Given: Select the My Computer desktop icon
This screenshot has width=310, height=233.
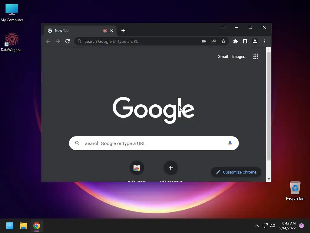Looking at the screenshot, I should (12, 12).
